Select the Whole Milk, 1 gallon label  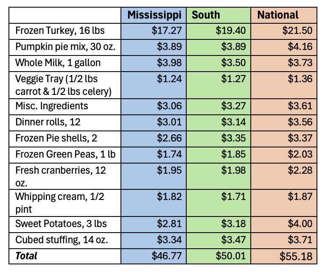point(58,63)
